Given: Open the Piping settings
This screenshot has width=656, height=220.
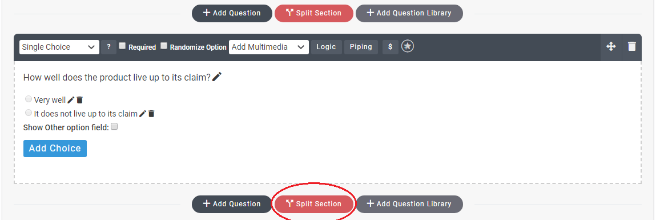Looking at the screenshot, I should 361,47.
